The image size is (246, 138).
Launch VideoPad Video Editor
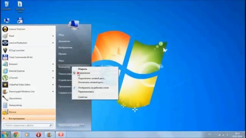[x=28, y=85]
